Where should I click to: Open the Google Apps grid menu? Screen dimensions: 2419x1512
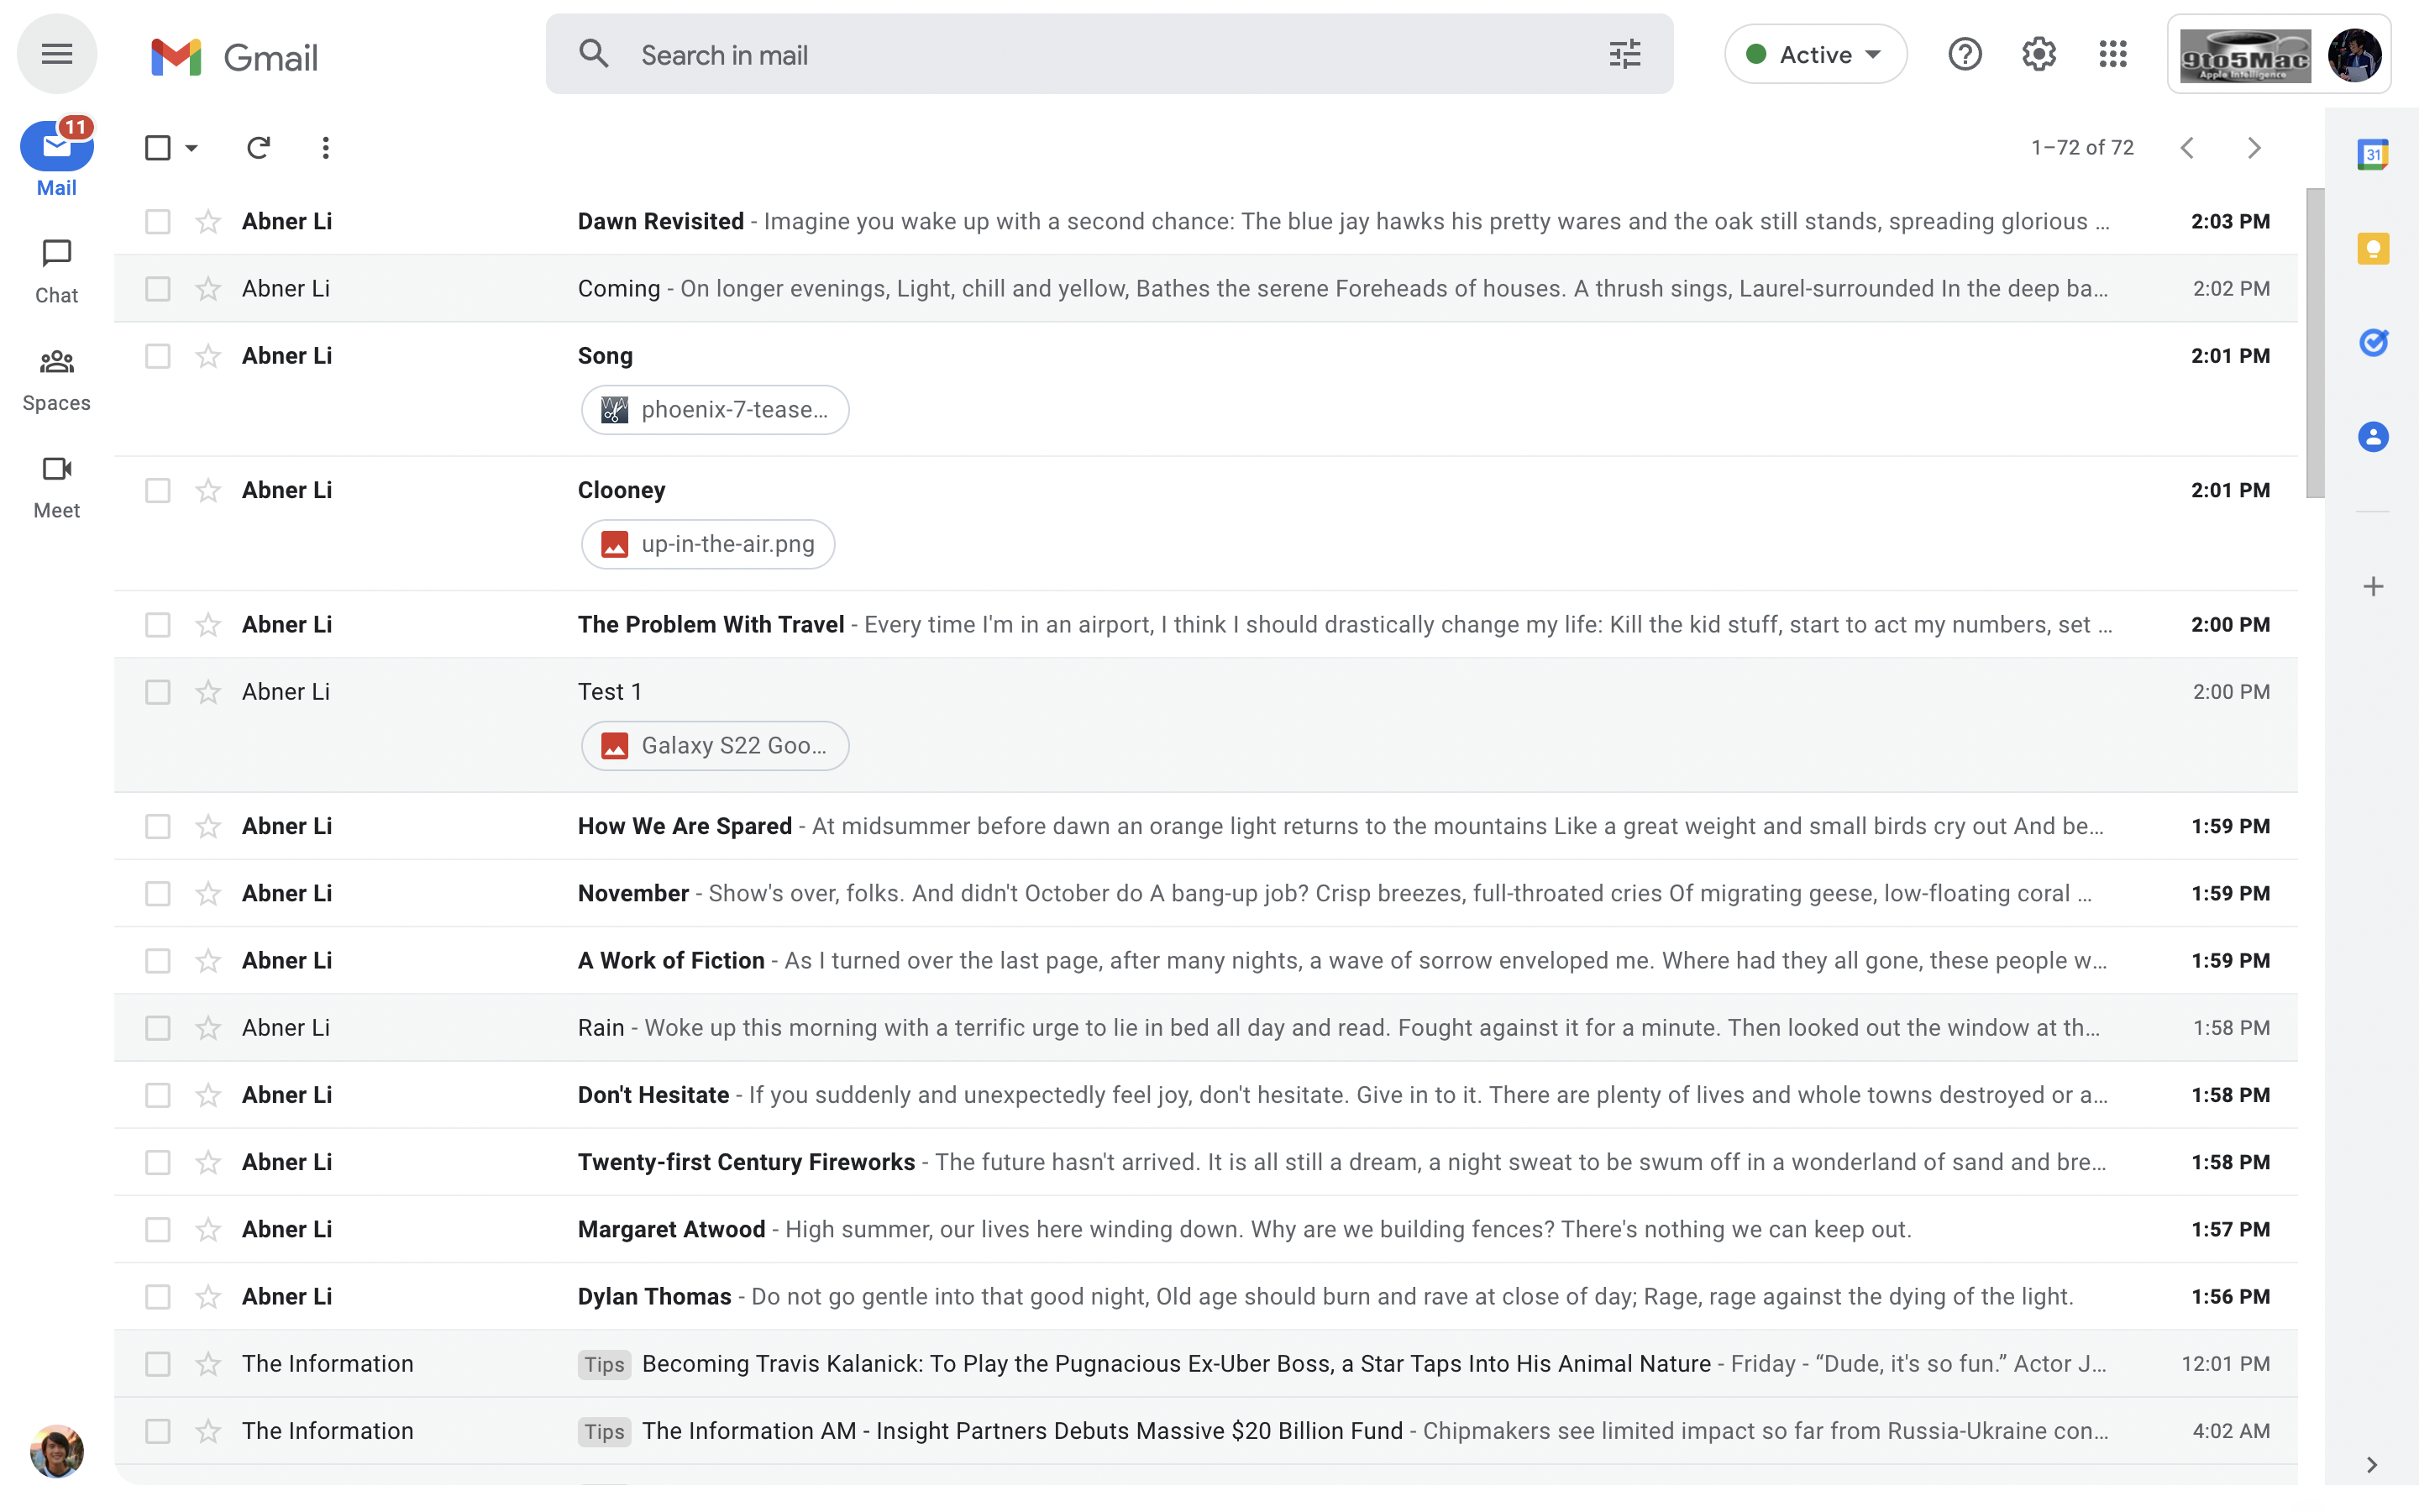click(2112, 54)
